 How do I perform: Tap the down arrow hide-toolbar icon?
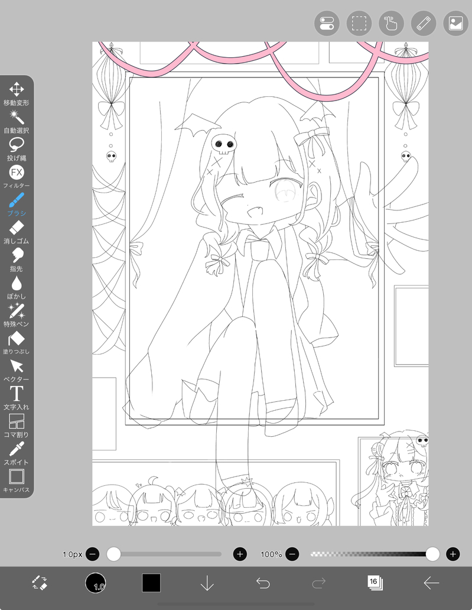tap(207, 583)
